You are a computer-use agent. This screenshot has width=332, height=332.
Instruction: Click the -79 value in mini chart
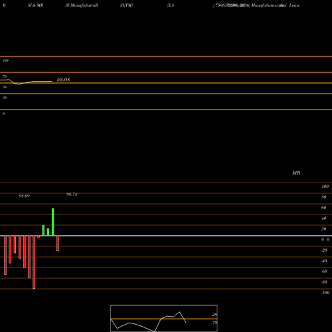point(214,323)
